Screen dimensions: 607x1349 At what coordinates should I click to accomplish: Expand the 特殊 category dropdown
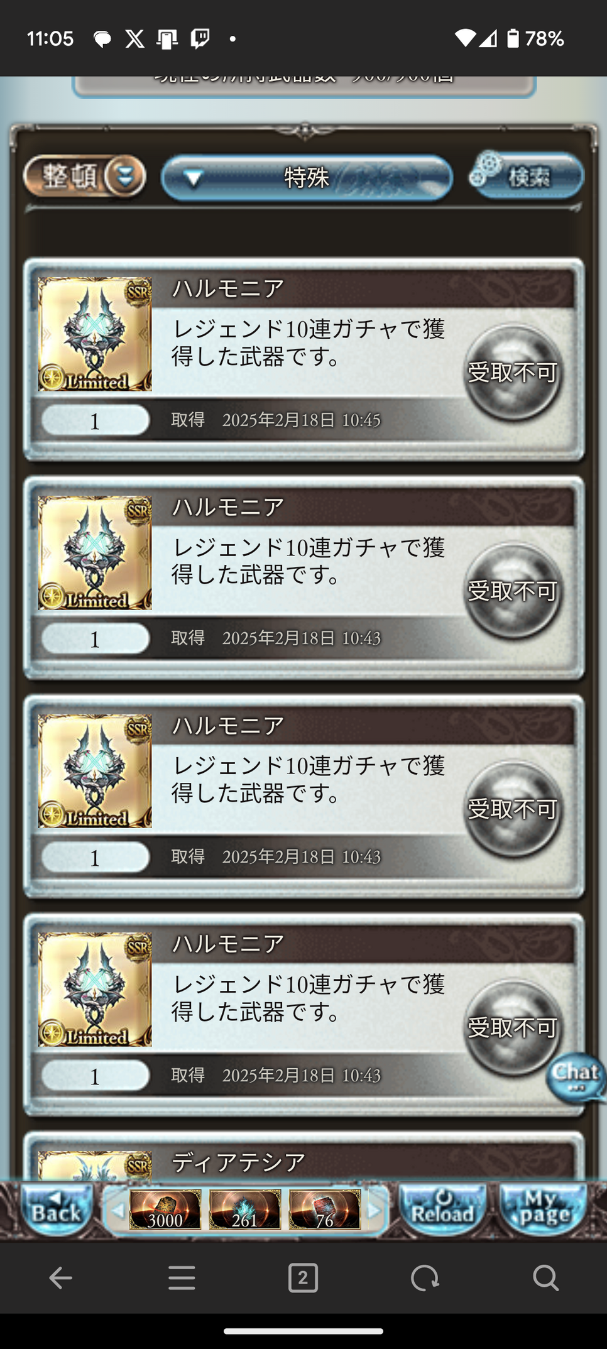coord(307,178)
